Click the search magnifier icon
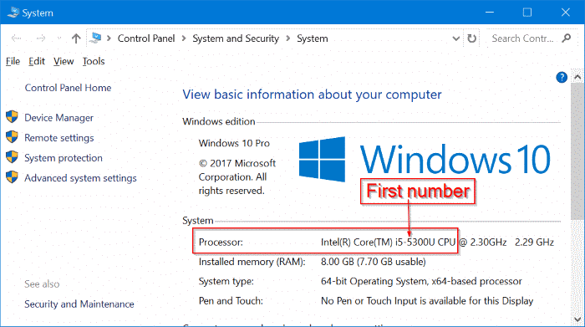 pos(567,38)
